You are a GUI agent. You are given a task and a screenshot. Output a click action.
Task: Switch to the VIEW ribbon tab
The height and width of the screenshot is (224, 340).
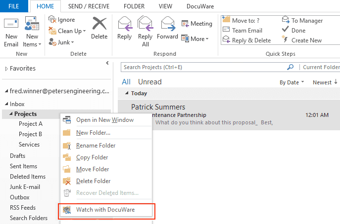(x=165, y=6)
